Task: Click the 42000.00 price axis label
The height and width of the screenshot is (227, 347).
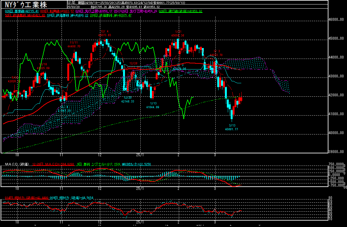Action: point(336,95)
